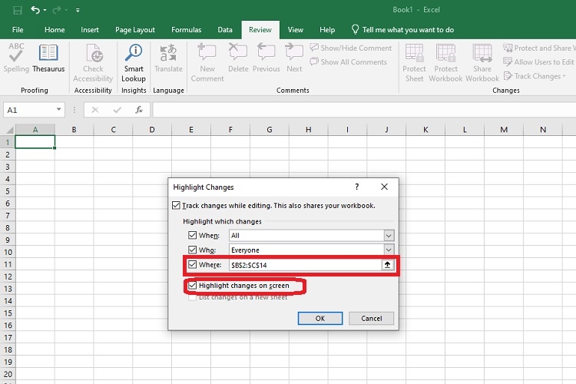Cancel the Highlight Changes dialog
This screenshot has height=384, width=576.
371,318
